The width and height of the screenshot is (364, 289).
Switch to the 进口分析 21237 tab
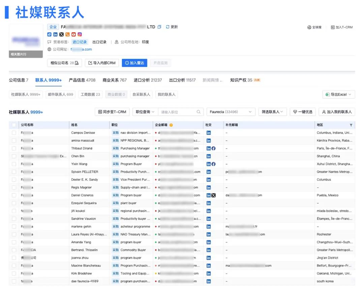[148, 80]
